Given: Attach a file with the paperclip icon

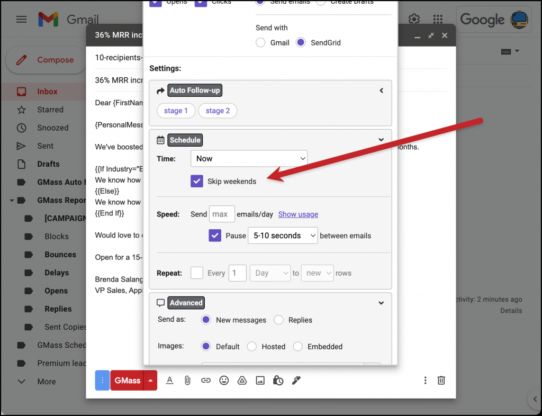Looking at the screenshot, I should point(187,380).
